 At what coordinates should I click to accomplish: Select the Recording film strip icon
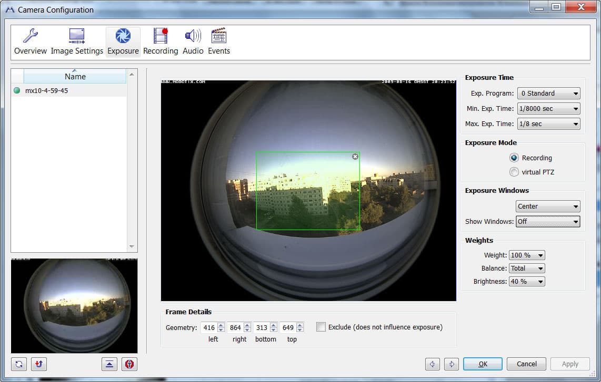[161, 36]
